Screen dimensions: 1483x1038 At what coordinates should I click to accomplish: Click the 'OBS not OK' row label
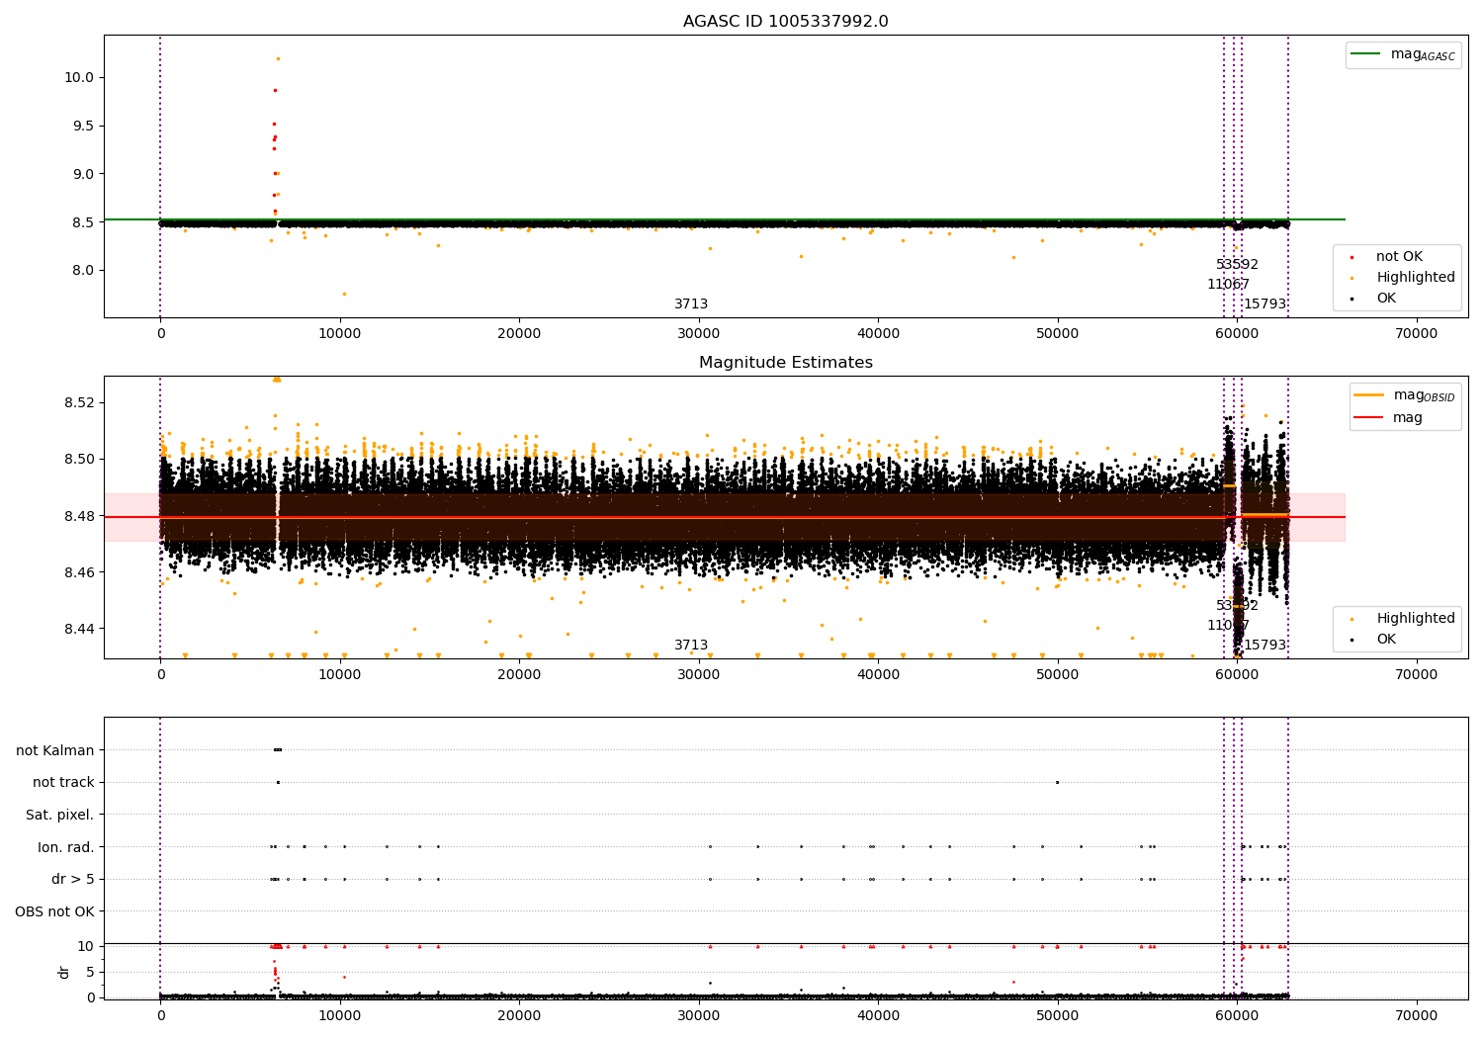click(54, 912)
